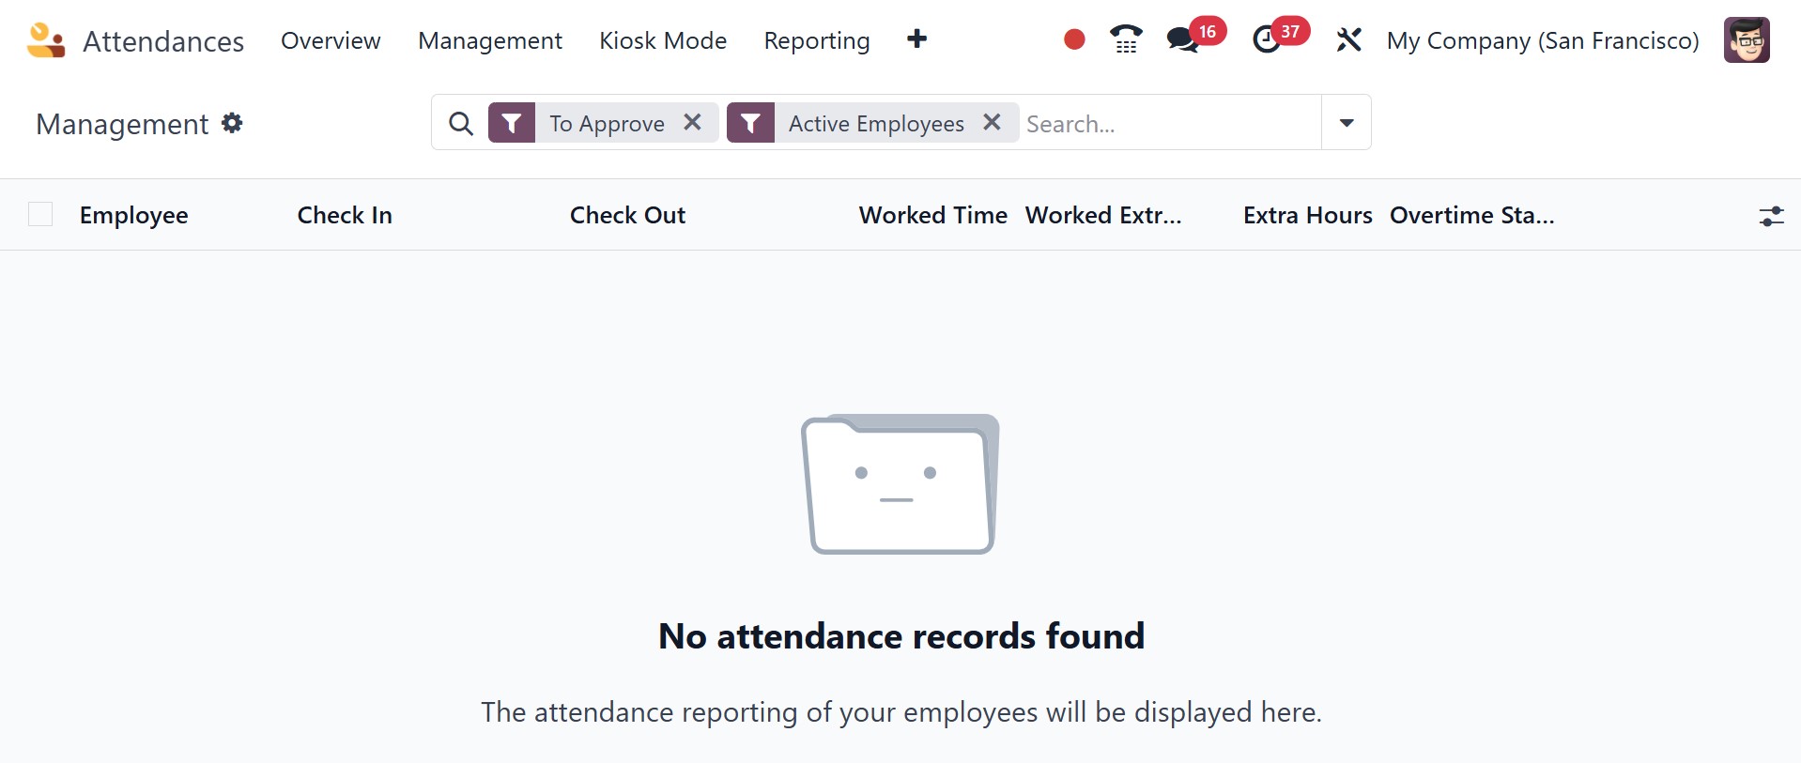Click into the Search input field
Viewport: 1801px width, 763px height.
(x=1168, y=123)
